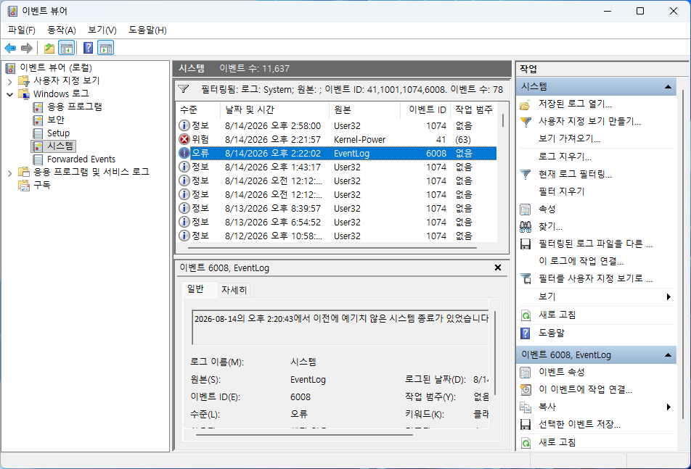Viewport: 691px width, 469px height.
Task: Expand the 사용자 지정 보기 tree node
Action: coord(9,81)
